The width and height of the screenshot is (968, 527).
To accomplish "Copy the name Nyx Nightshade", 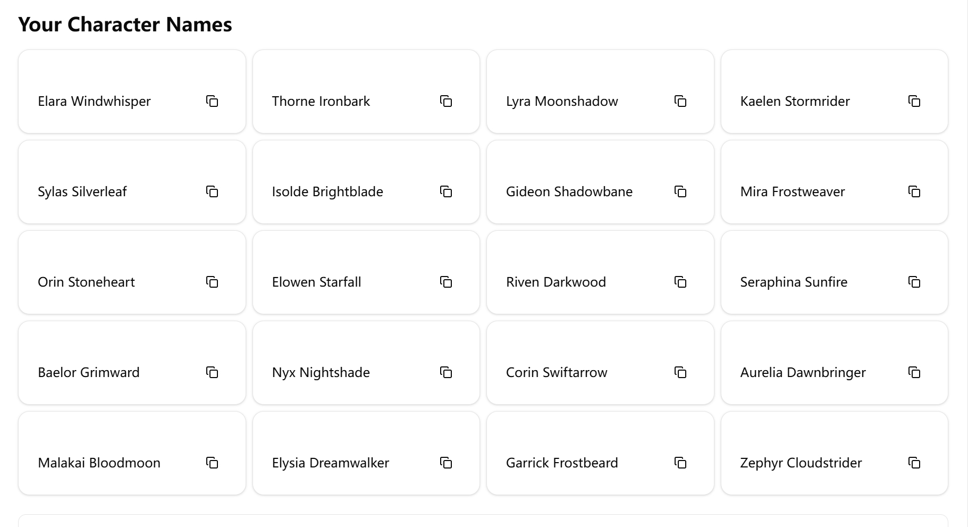I will point(447,372).
